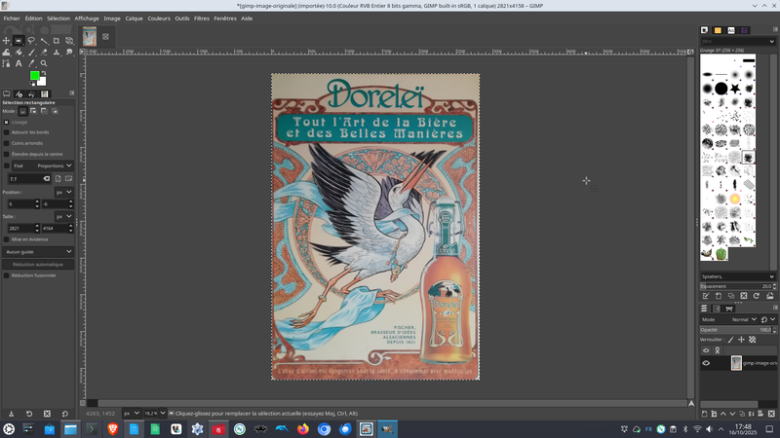Click the green foreground color swatch
This screenshot has height=438, width=780.
[x=34, y=75]
